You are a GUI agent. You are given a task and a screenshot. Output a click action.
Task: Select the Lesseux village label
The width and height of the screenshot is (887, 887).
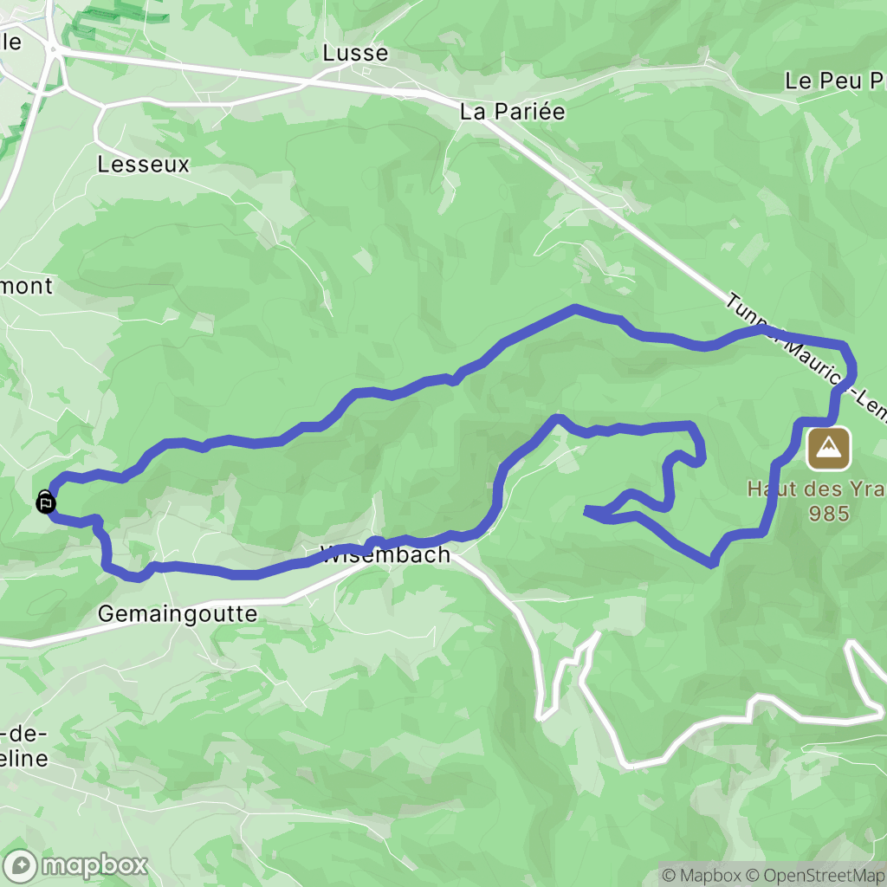click(x=143, y=165)
